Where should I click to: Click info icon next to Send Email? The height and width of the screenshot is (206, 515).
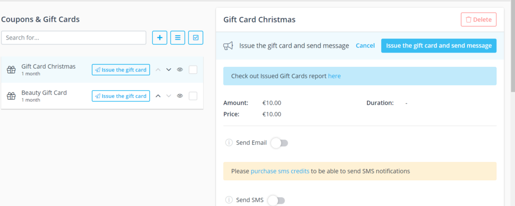click(229, 143)
